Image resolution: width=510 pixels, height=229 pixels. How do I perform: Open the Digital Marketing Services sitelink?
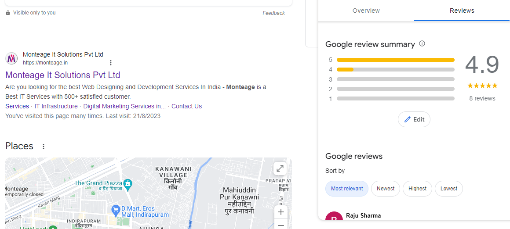[124, 106]
